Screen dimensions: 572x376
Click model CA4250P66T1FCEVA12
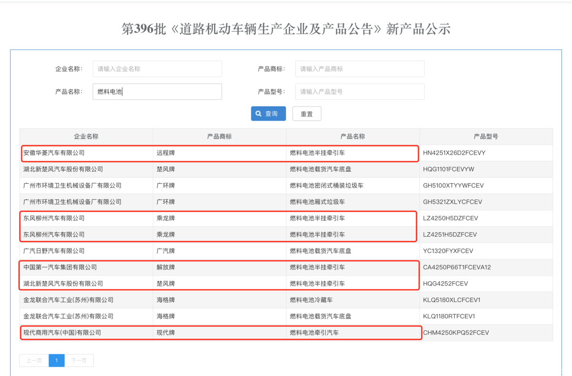point(457,267)
